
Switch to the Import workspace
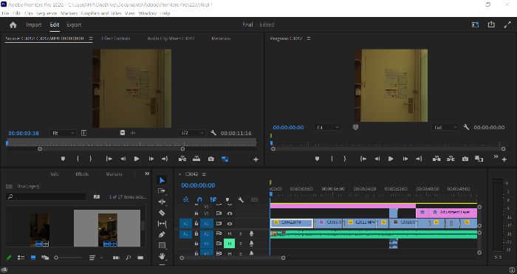click(x=34, y=24)
